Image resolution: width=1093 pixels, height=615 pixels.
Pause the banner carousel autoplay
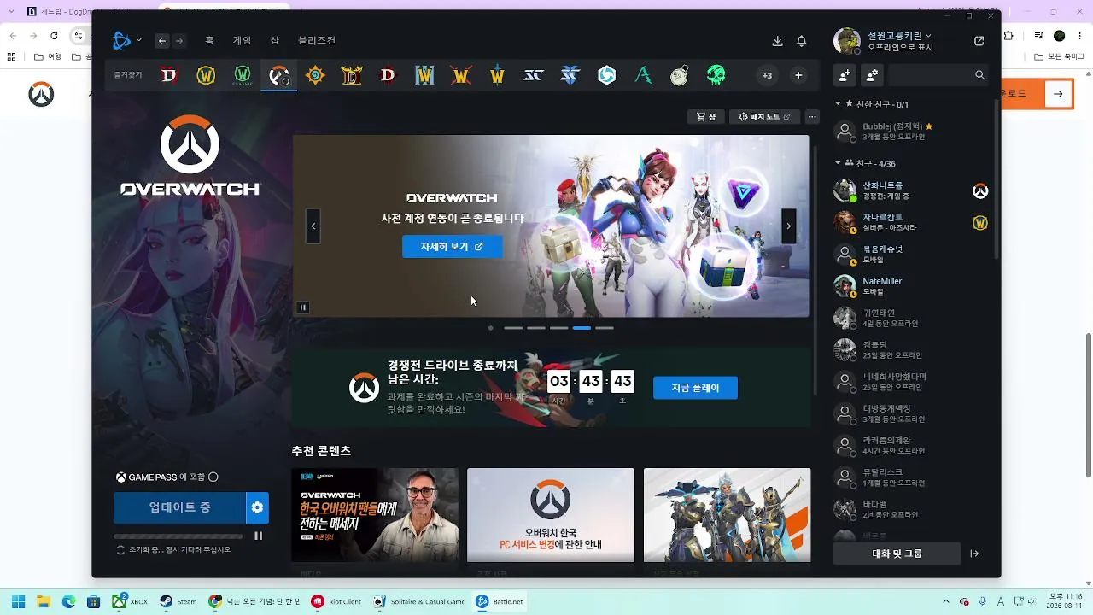pyautogui.click(x=302, y=307)
